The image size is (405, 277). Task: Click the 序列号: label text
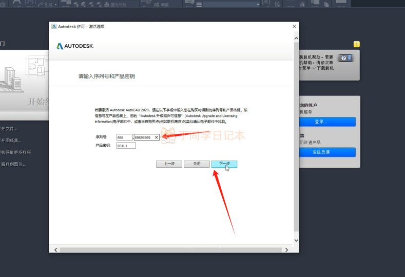click(x=101, y=137)
